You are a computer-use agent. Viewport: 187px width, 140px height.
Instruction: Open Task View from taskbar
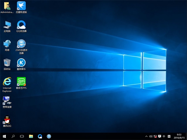click(x=22, y=136)
